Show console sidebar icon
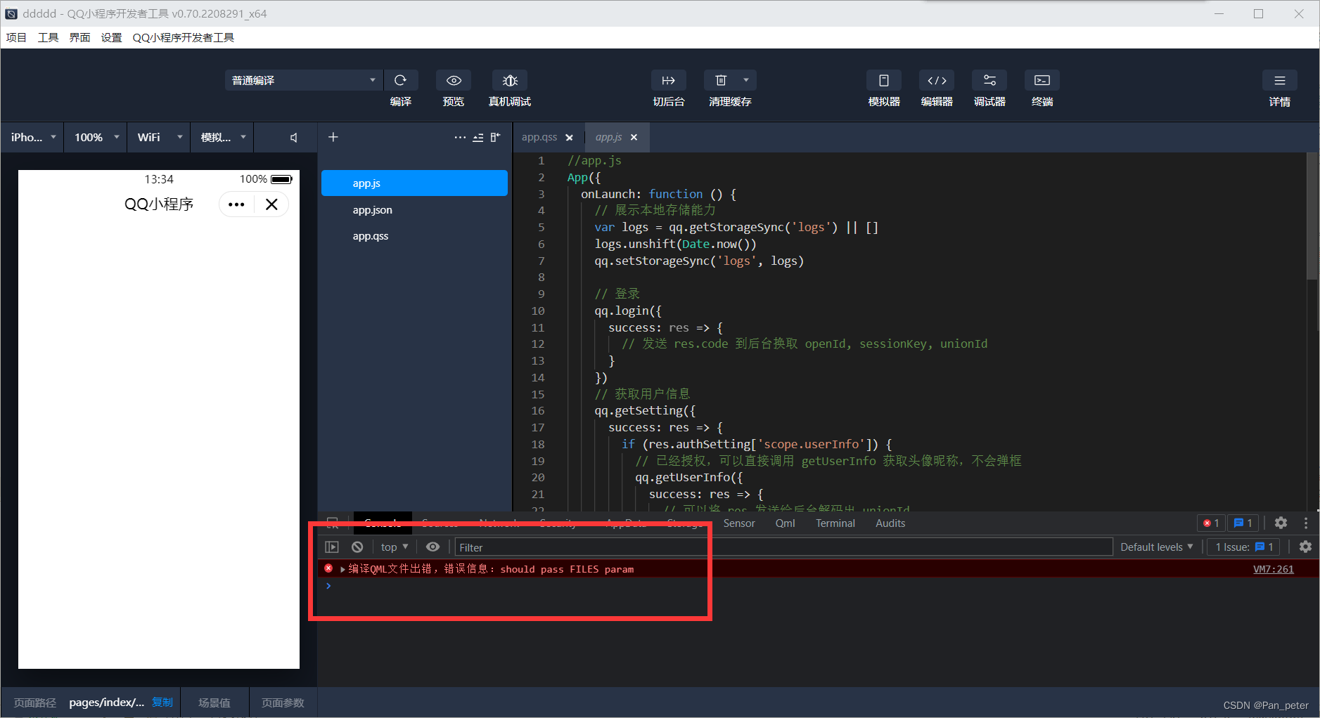The image size is (1320, 718). click(x=332, y=547)
